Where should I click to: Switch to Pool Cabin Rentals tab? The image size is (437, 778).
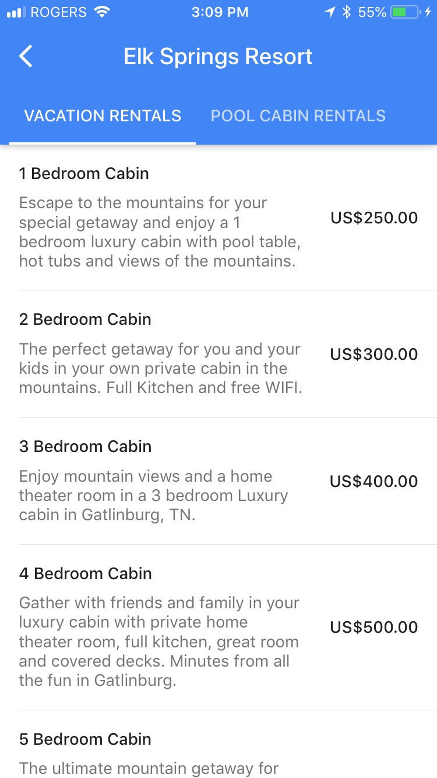298,115
